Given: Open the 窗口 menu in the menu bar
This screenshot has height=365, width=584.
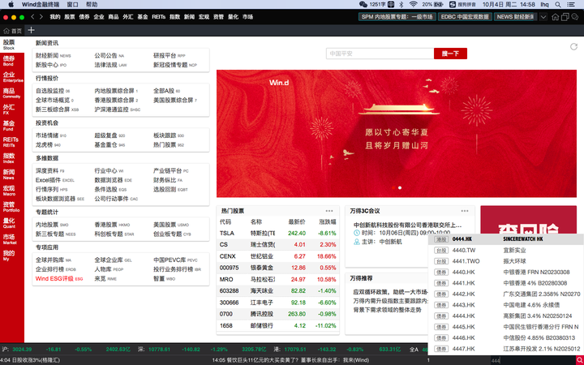Looking at the screenshot, I should tap(73, 5).
